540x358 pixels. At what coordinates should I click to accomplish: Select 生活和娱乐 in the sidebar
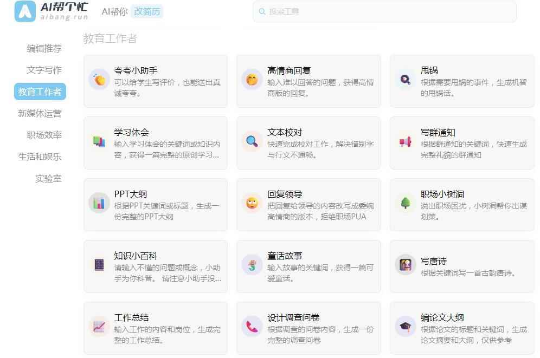pos(40,157)
